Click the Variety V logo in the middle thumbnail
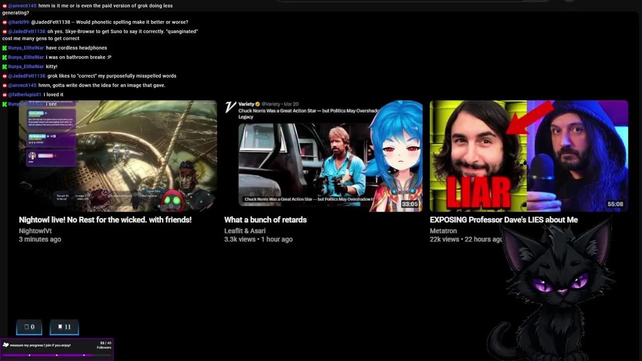Screen dimensions: 642x361 click(230, 107)
